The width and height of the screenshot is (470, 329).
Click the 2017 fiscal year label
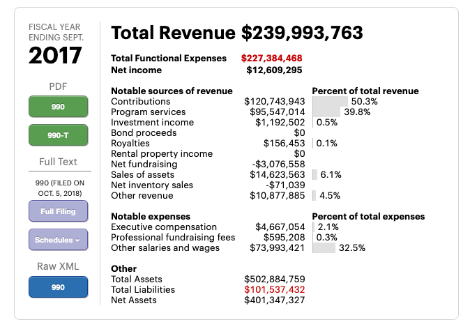[x=55, y=56]
